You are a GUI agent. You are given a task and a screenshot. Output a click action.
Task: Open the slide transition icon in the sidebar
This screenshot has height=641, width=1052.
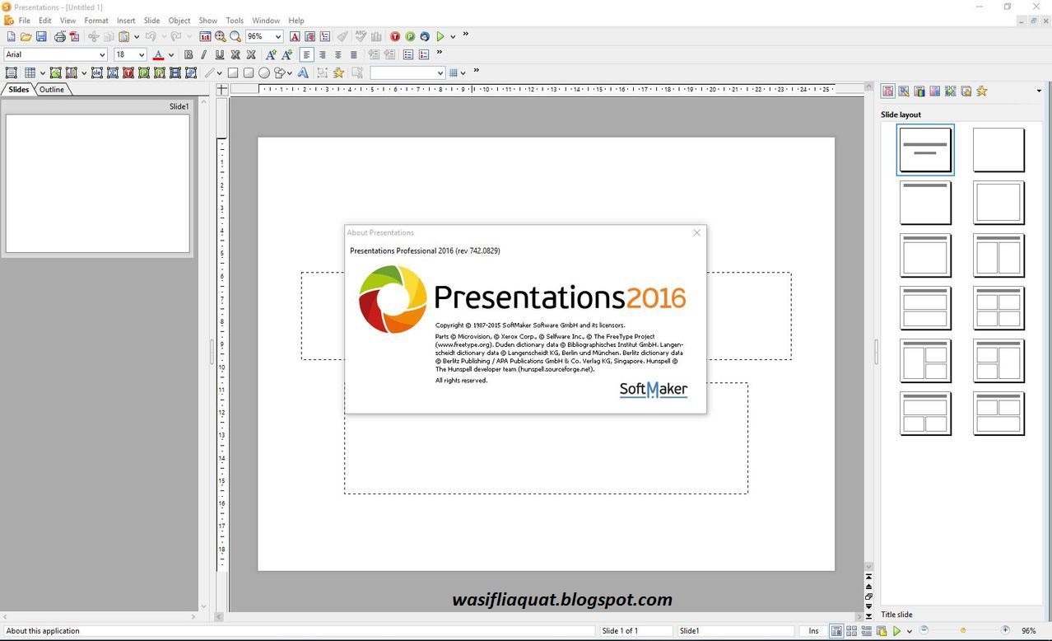[950, 91]
